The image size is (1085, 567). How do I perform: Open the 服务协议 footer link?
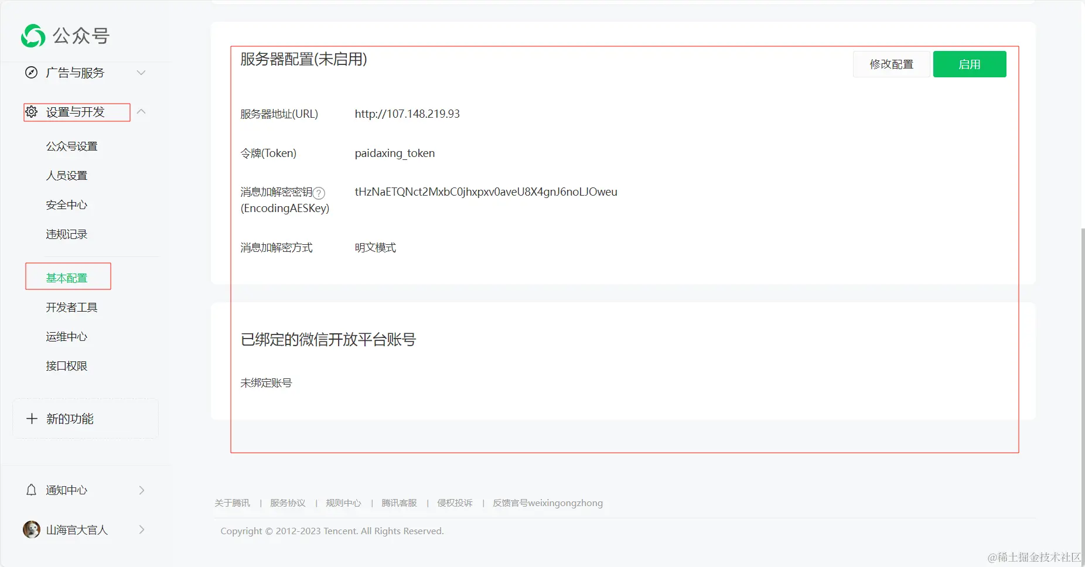pyautogui.click(x=288, y=503)
